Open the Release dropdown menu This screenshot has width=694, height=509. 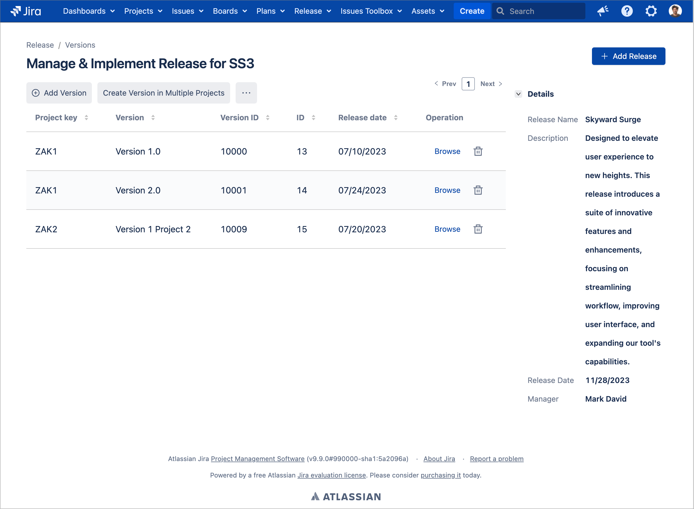coord(312,11)
